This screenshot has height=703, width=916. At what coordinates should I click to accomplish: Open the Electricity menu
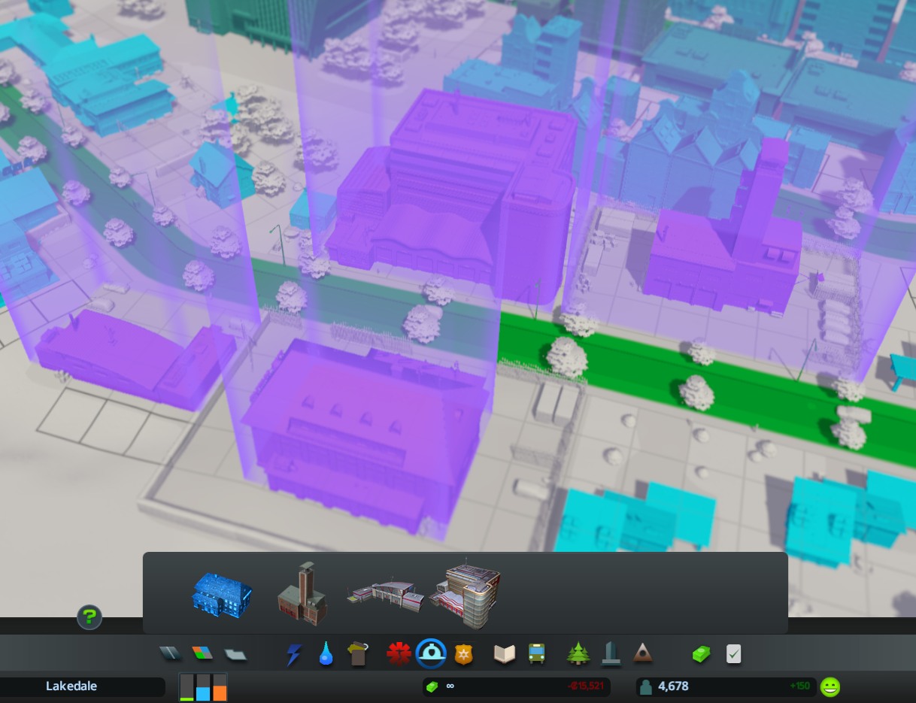[293, 654]
